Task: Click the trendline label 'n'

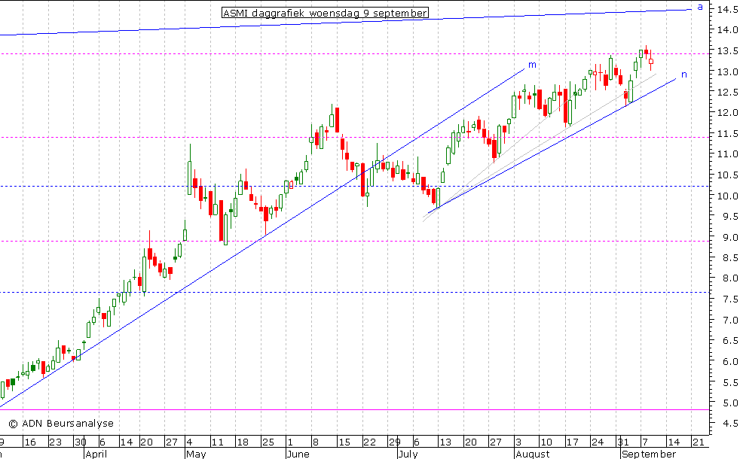Action: click(x=683, y=74)
